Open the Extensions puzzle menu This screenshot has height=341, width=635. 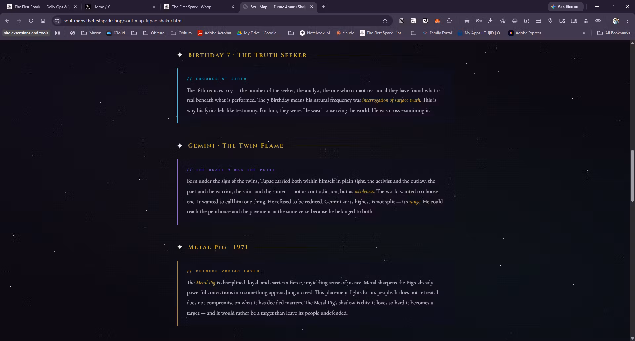[x=449, y=21]
